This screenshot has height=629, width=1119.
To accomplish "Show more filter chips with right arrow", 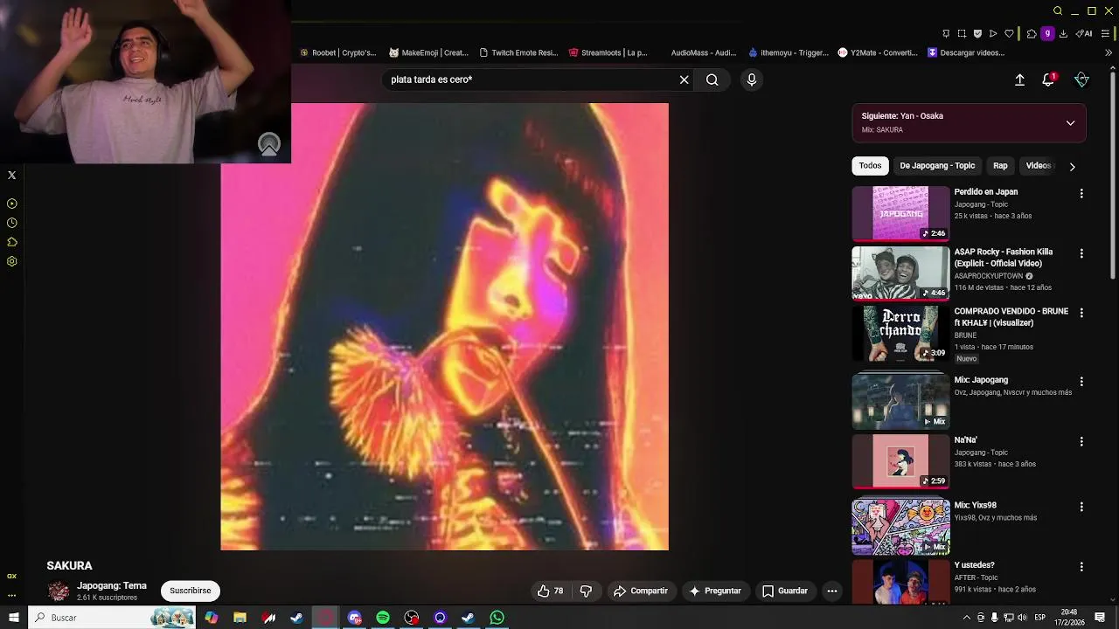I will [x=1073, y=167].
